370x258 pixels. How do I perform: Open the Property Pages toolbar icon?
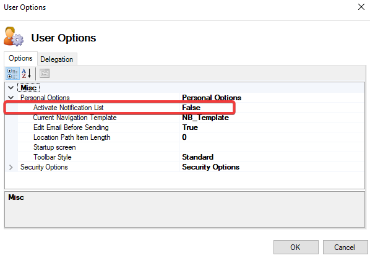coord(45,74)
